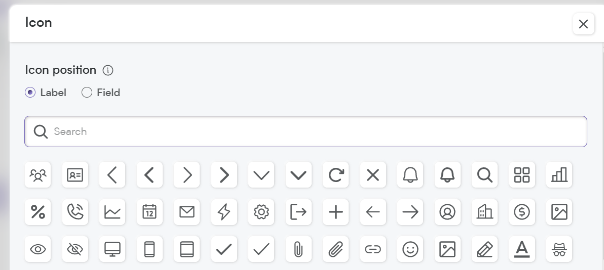The width and height of the screenshot is (604, 270).
Task: Pick the logout door-arrow icon
Action: pyautogui.click(x=298, y=212)
